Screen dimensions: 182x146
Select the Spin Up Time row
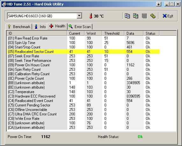click(x=83, y=43)
